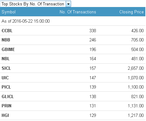The height and width of the screenshot is (121, 146).
Task: Click the Symbol column header
Action: [x=9, y=12]
